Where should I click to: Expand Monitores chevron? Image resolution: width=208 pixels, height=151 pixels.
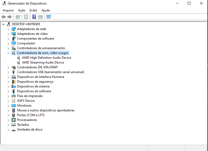pyautogui.click(x=8, y=106)
